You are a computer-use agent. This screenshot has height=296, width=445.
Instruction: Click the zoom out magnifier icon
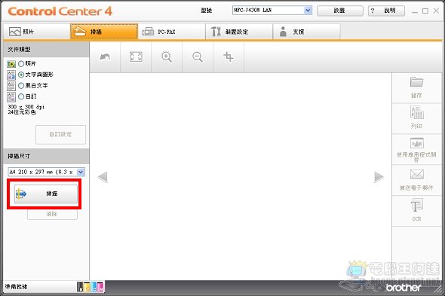[198, 57]
